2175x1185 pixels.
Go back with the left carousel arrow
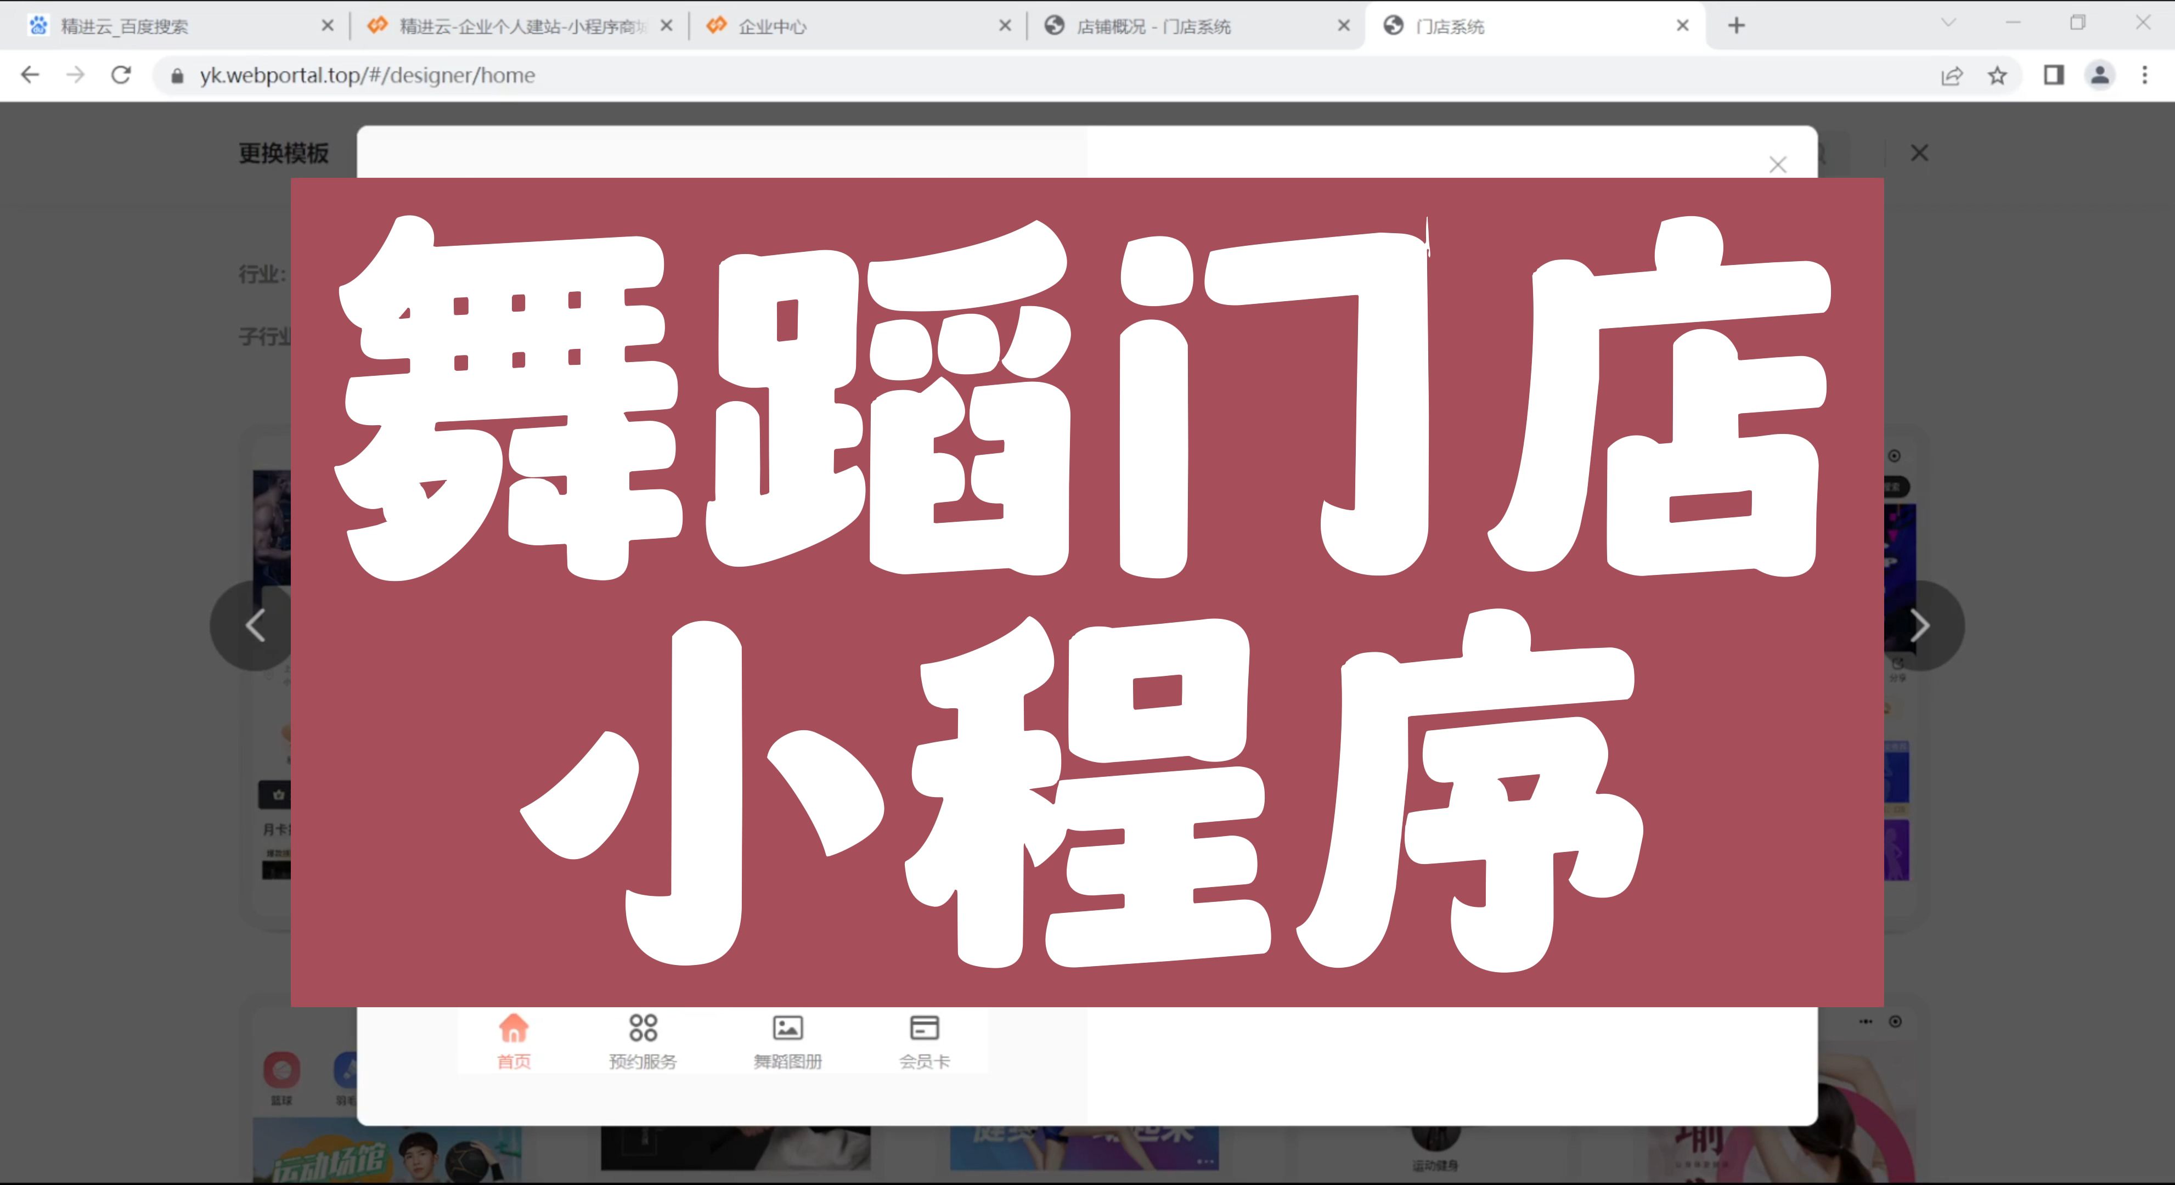[x=256, y=624]
